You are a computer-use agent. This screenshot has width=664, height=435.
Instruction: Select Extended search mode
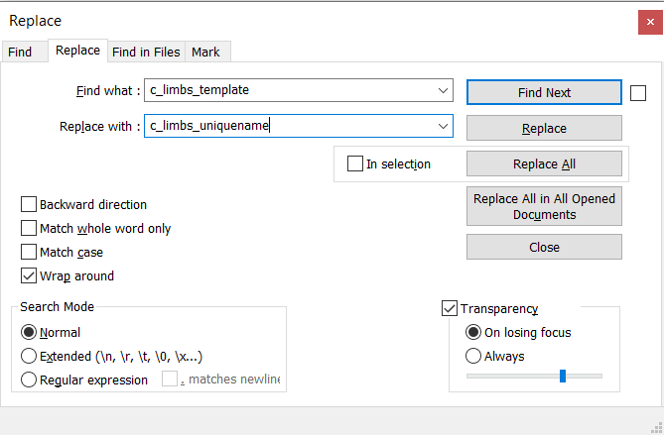tap(29, 357)
